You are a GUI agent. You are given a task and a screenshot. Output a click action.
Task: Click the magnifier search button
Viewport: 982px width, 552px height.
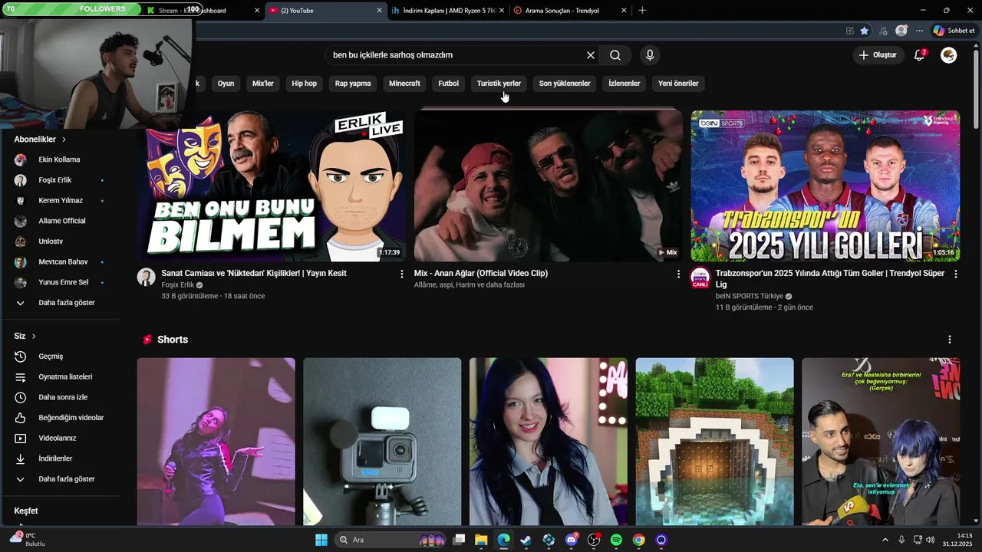tap(615, 55)
